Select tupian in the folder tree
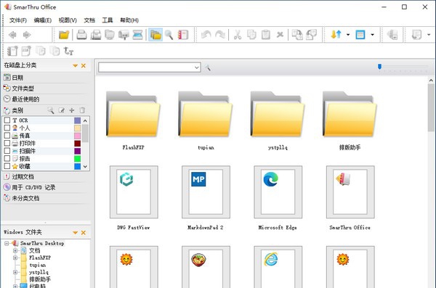Image resolution: width=436 pixels, height=288 pixels. click(38, 265)
